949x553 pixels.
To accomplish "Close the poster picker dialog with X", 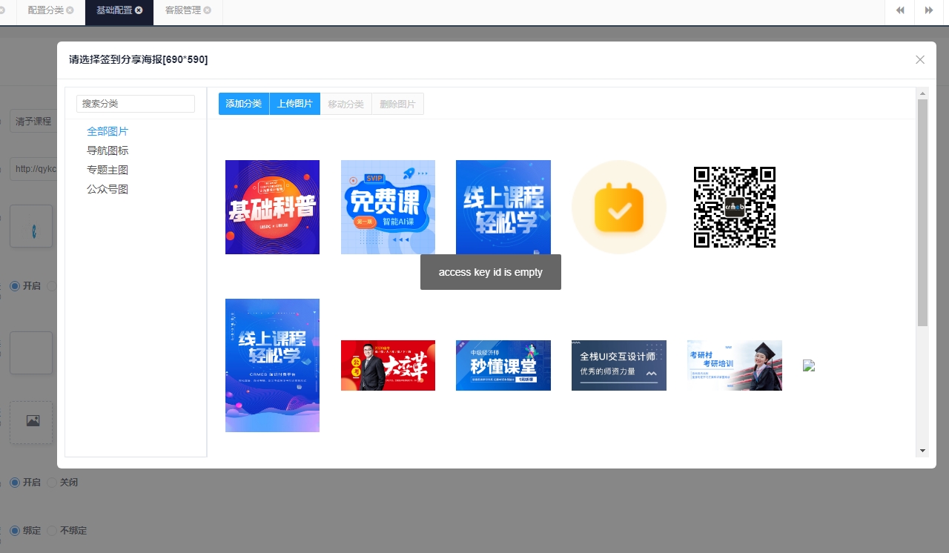I will tap(920, 60).
